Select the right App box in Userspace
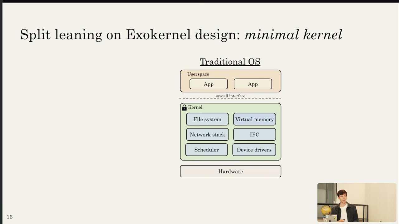 point(253,84)
